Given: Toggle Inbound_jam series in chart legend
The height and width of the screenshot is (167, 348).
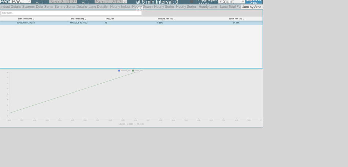Looking at the screenshot, I should click(x=124, y=70).
